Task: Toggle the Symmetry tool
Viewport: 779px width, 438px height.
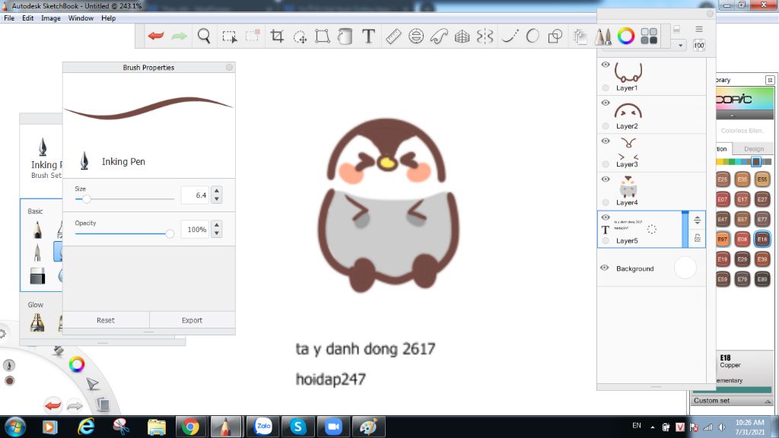Action: click(x=485, y=36)
